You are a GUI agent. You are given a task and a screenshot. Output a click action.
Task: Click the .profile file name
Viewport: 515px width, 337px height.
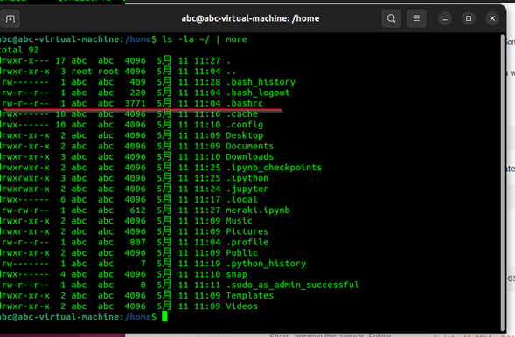tap(247, 242)
